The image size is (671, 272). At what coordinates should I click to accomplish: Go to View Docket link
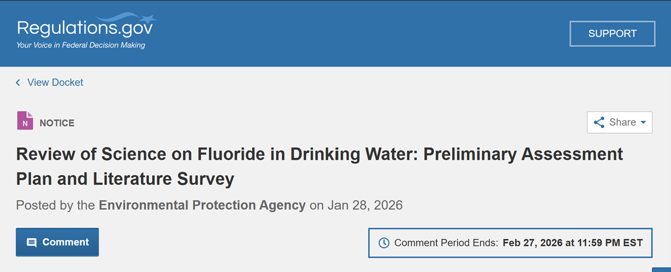[x=55, y=82]
